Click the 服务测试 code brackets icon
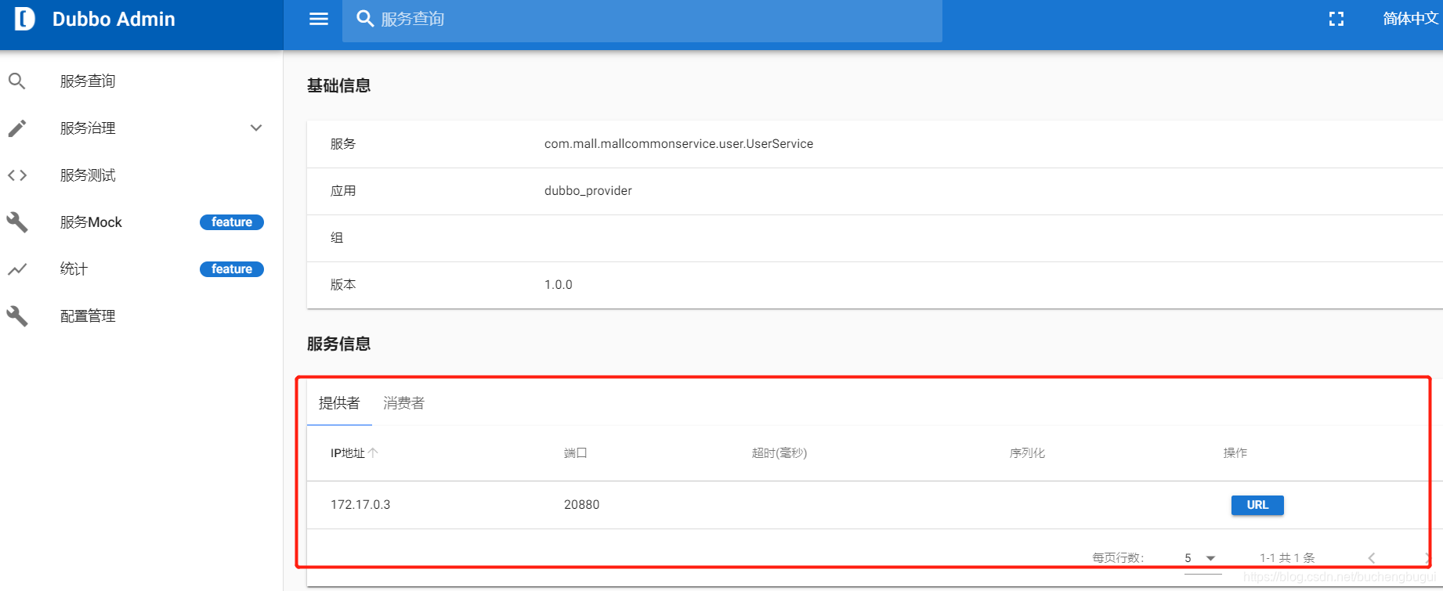The image size is (1443, 591). (x=17, y=175)
